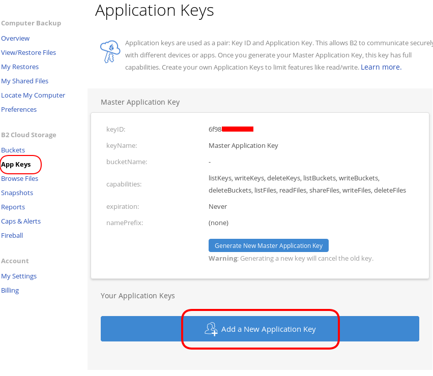Go to My Restores
Screen dimensions: 433x376
click(20, 67)
